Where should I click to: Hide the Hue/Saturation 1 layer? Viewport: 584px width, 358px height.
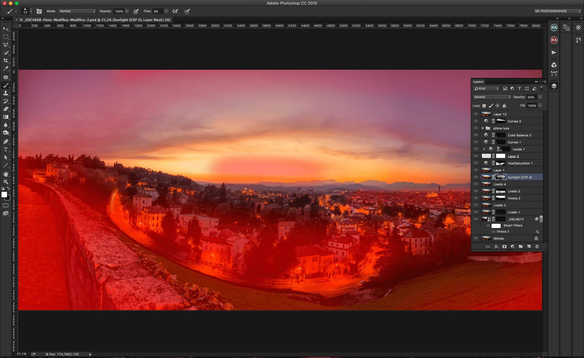476,163
